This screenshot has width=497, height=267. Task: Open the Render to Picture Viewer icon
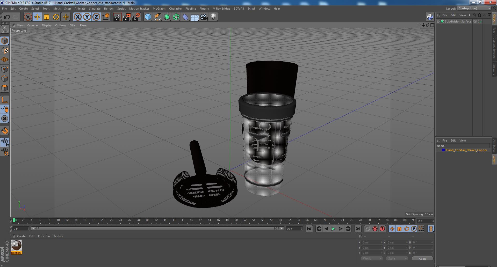coord(127,17)
